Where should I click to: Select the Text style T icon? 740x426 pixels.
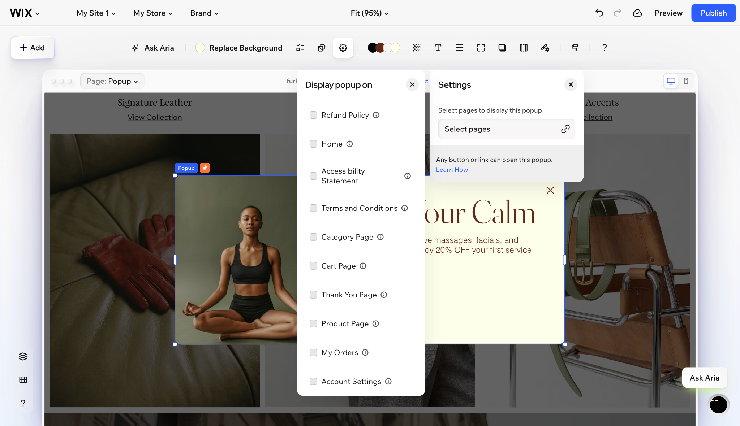438,48
